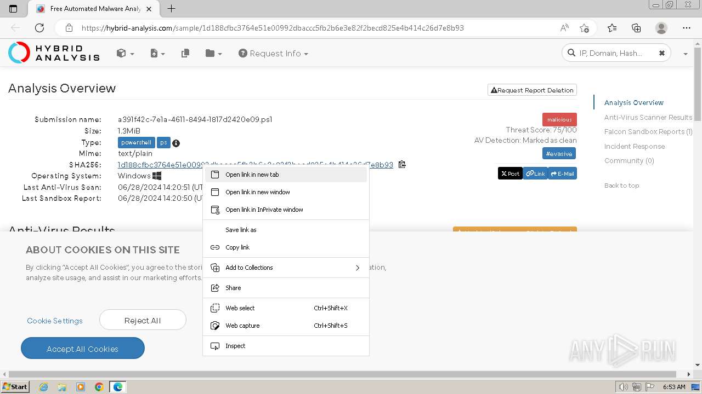
Task: Click the Read aloud icon in address bar
Action: (564, 28)
